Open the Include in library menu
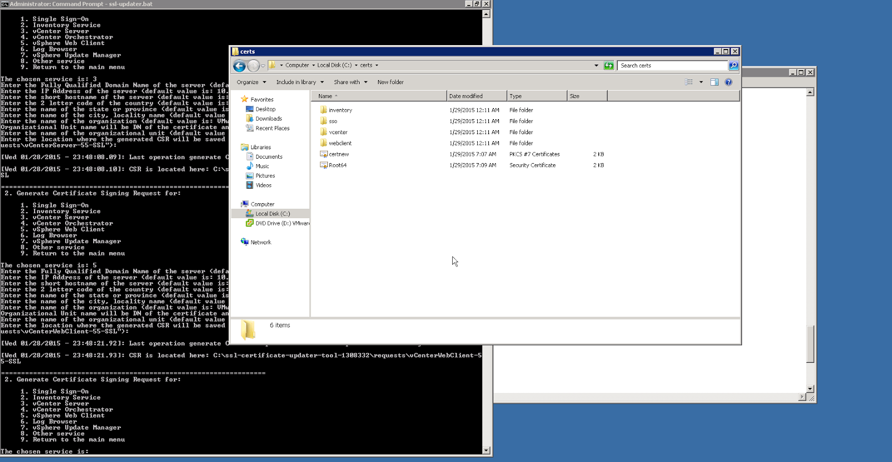This screenshot has height=462, width=892. [x=300, y=82]
